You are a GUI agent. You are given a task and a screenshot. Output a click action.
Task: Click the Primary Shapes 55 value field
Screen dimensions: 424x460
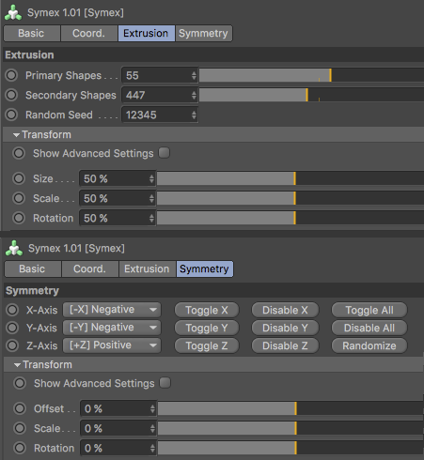pos(160,75)
